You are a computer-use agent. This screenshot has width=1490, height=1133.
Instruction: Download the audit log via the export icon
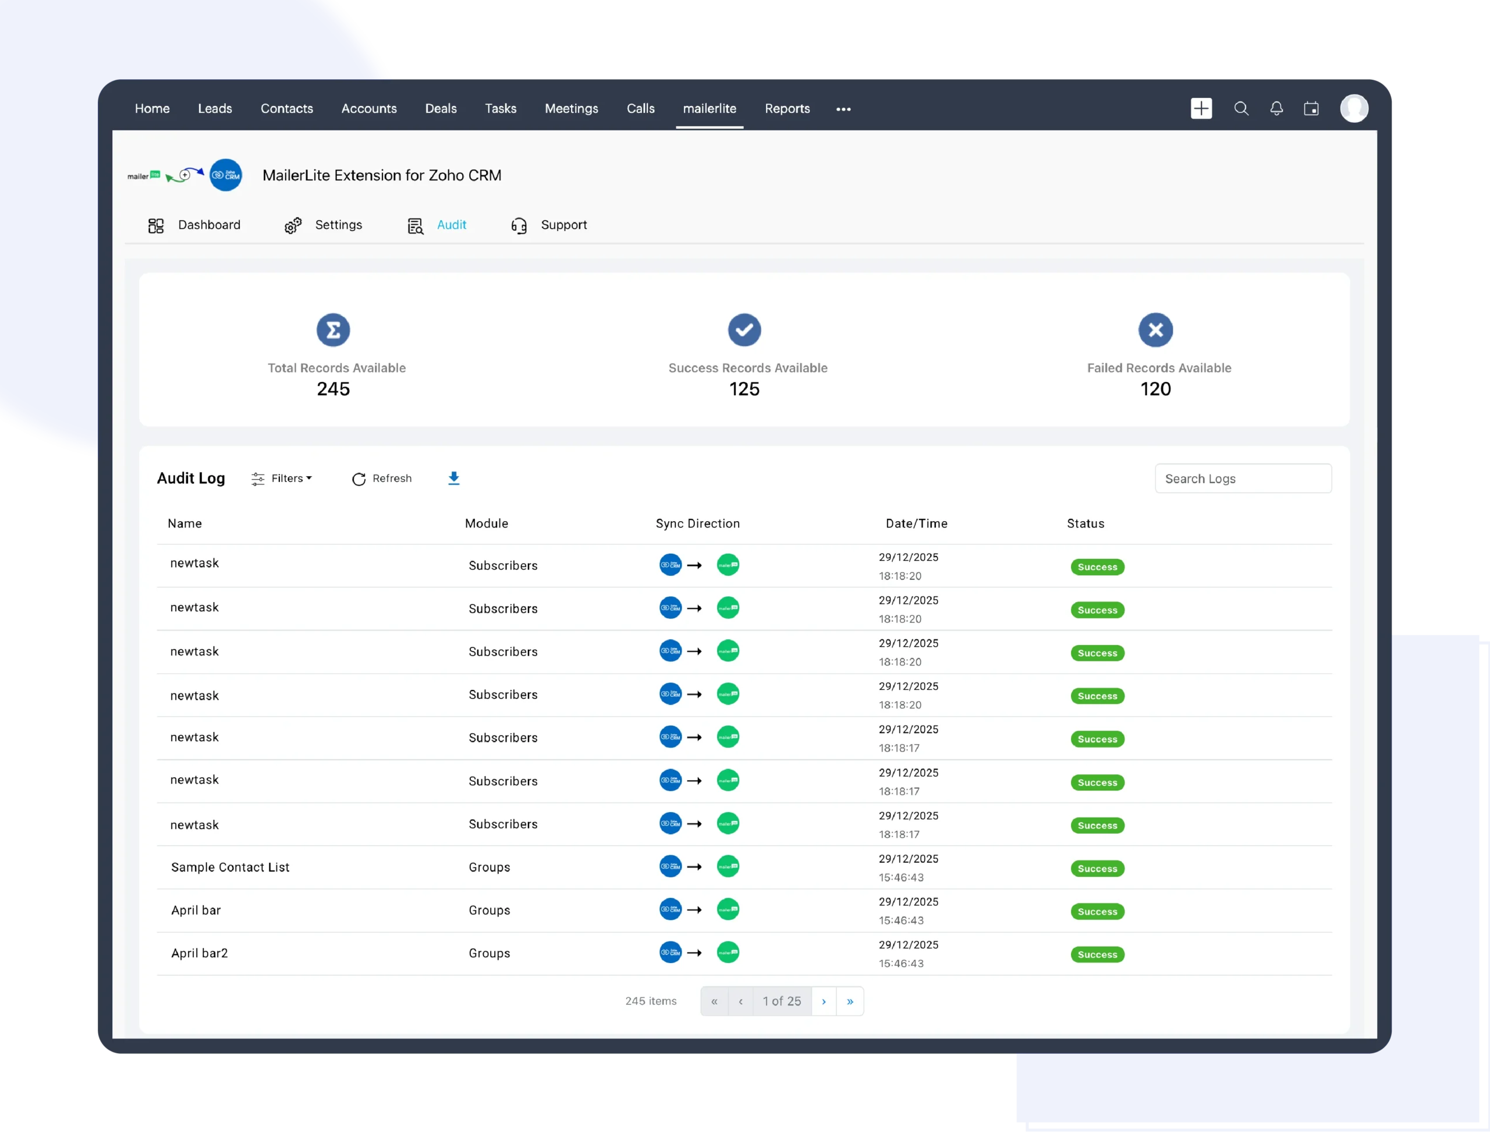454,478
